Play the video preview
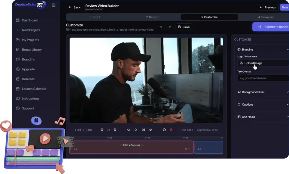This screenshot has height=174, width=289. tap(136, 130)
